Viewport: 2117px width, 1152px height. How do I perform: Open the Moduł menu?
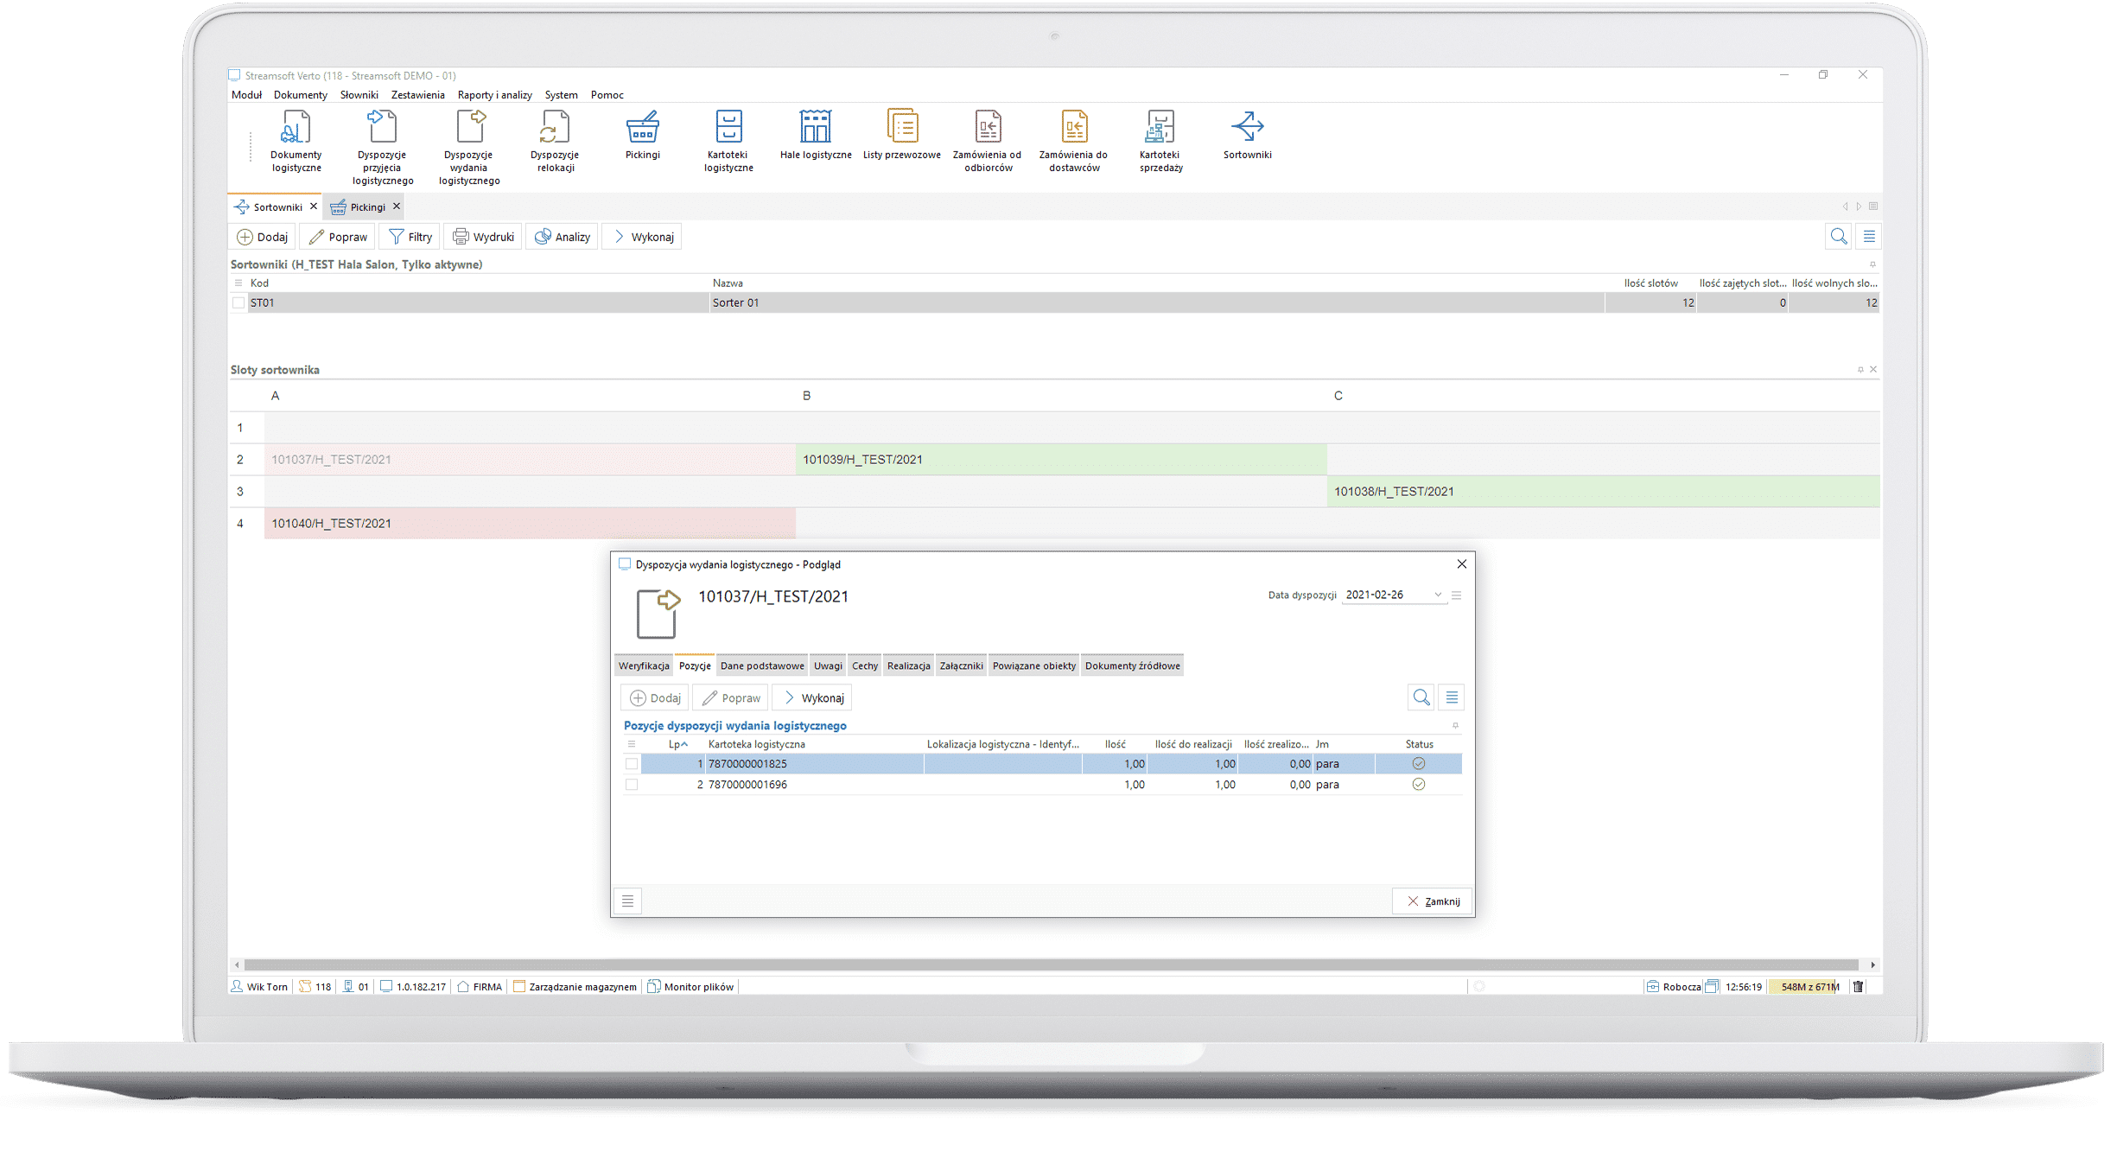(246, 95)
